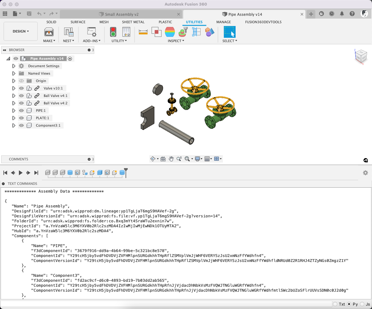
Task: Switch to the SOLID tab
Action: 51,22
